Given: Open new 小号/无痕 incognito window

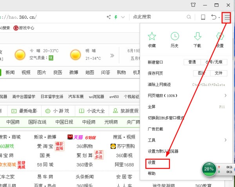Looking at the screenshot, I should pyautogui.click(x=214, y=62).
